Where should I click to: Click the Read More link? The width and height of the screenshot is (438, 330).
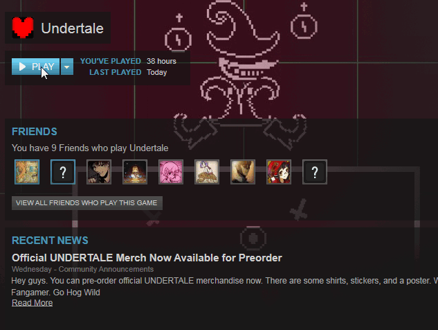point(32,303)
